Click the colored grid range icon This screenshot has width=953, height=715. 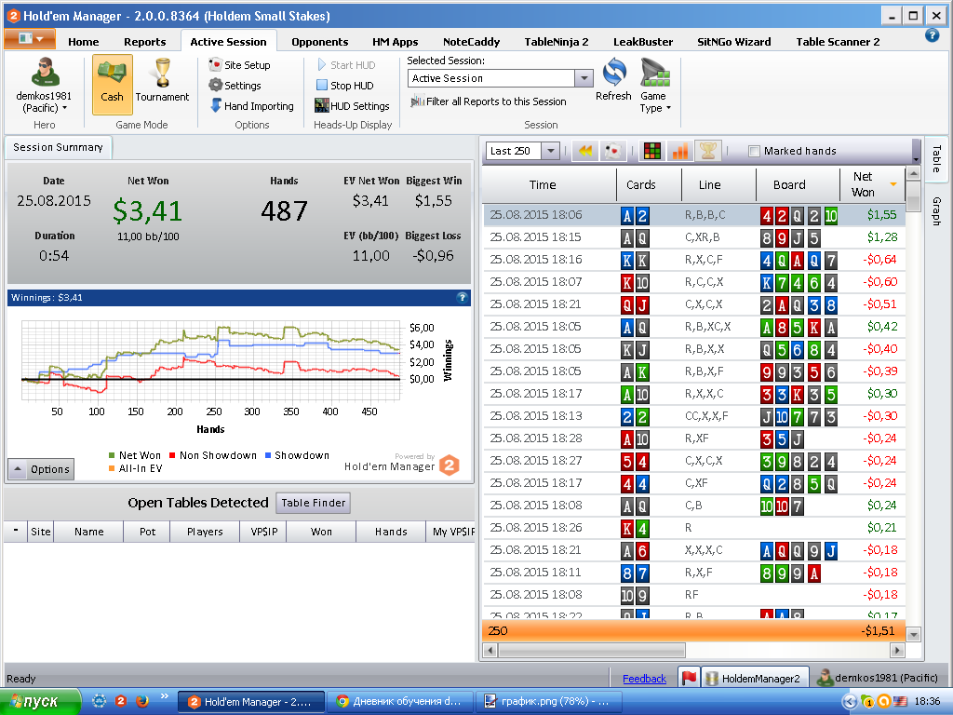[x=652, y=151]
